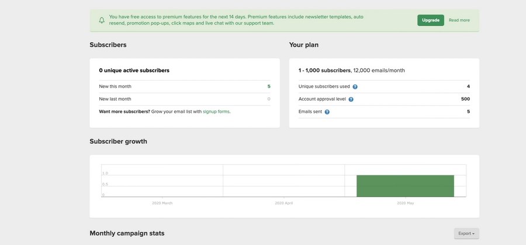The height and width of the screenshot is (245, 526).
Task: Click the Monthly campaign stats heading
Action: coord(127,233)
